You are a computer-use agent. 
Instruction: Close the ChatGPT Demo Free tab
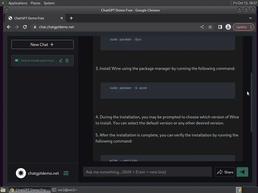pyautogui.click(x=62, y=18)
